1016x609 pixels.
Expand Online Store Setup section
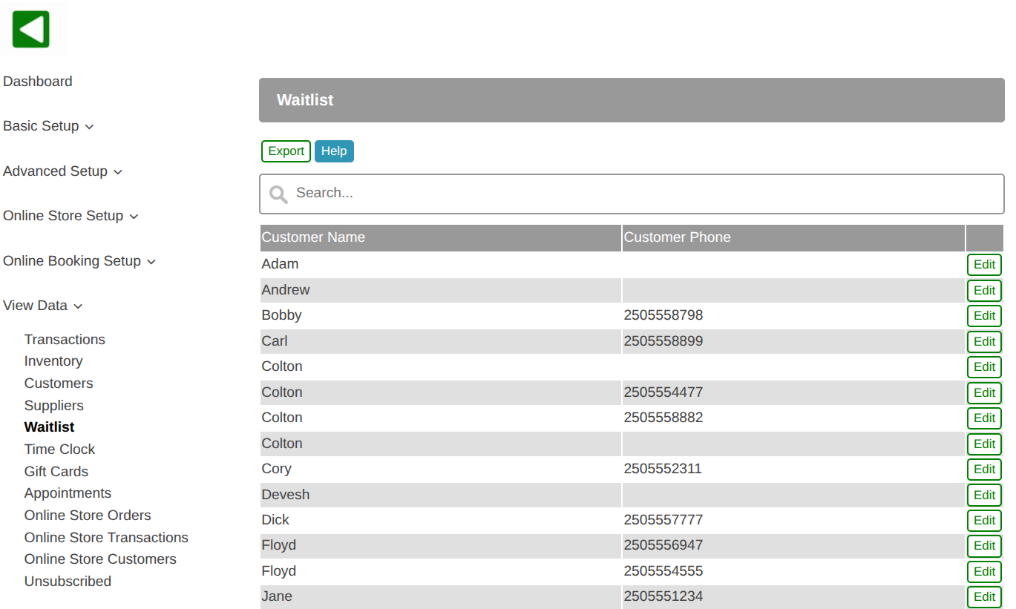tap(71, 216)
